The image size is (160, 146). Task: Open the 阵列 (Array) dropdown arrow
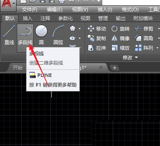(157, 48)
